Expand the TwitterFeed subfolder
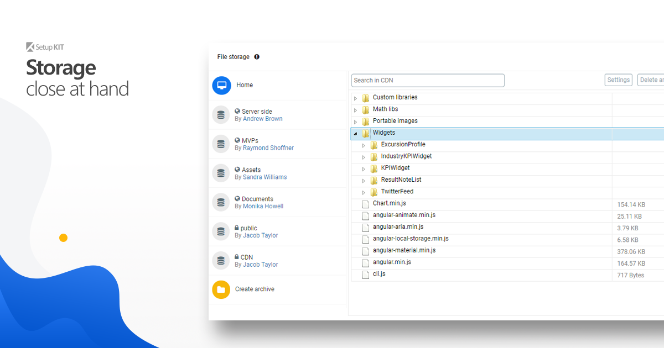The width and height of the screenshot is (664, 348). point(364,192)
